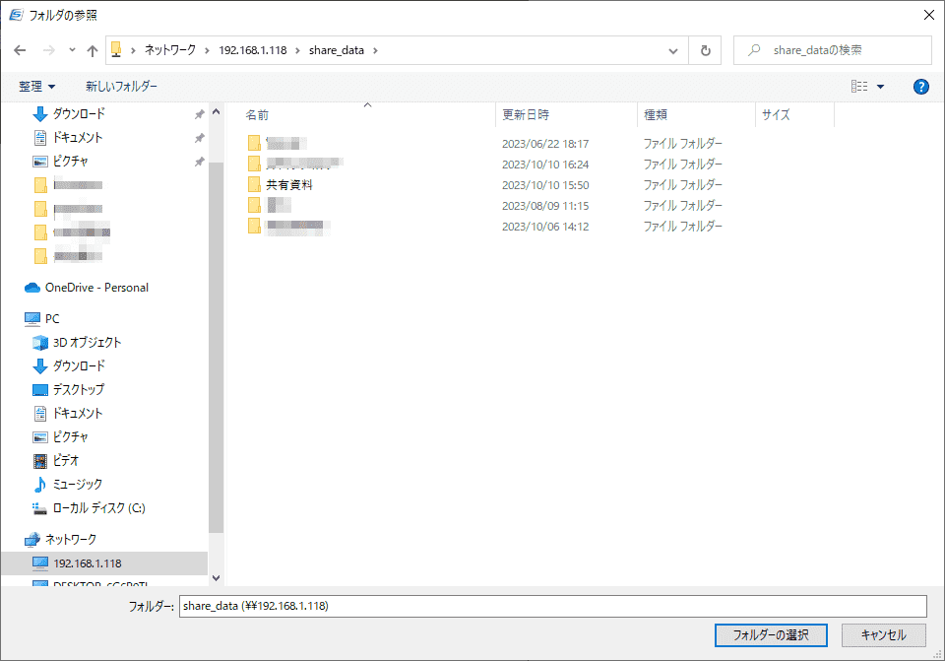Screen dimensions: 945x661
Task: Confirm with フォルダーの選択 button
Action: (771, 635)
